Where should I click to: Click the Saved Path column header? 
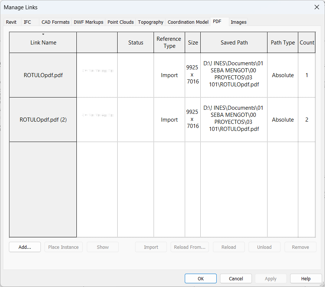(234, 42)
